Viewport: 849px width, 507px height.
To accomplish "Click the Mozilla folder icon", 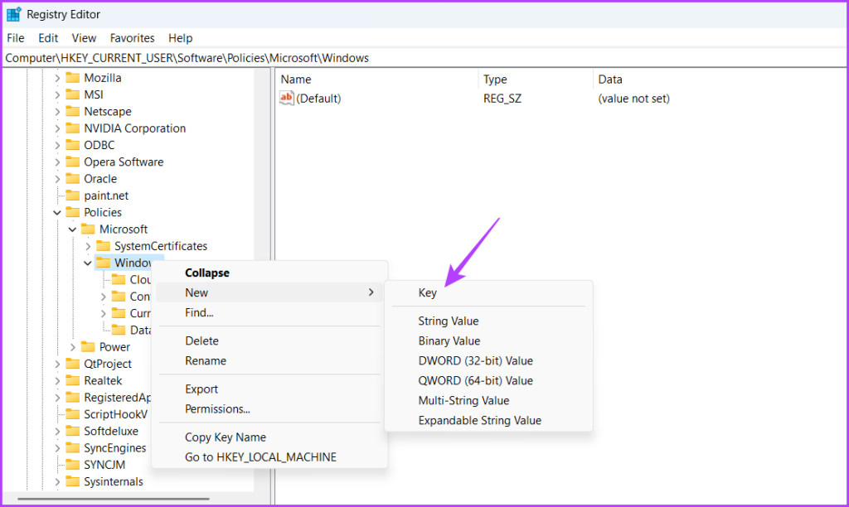I will coord(73,77).
